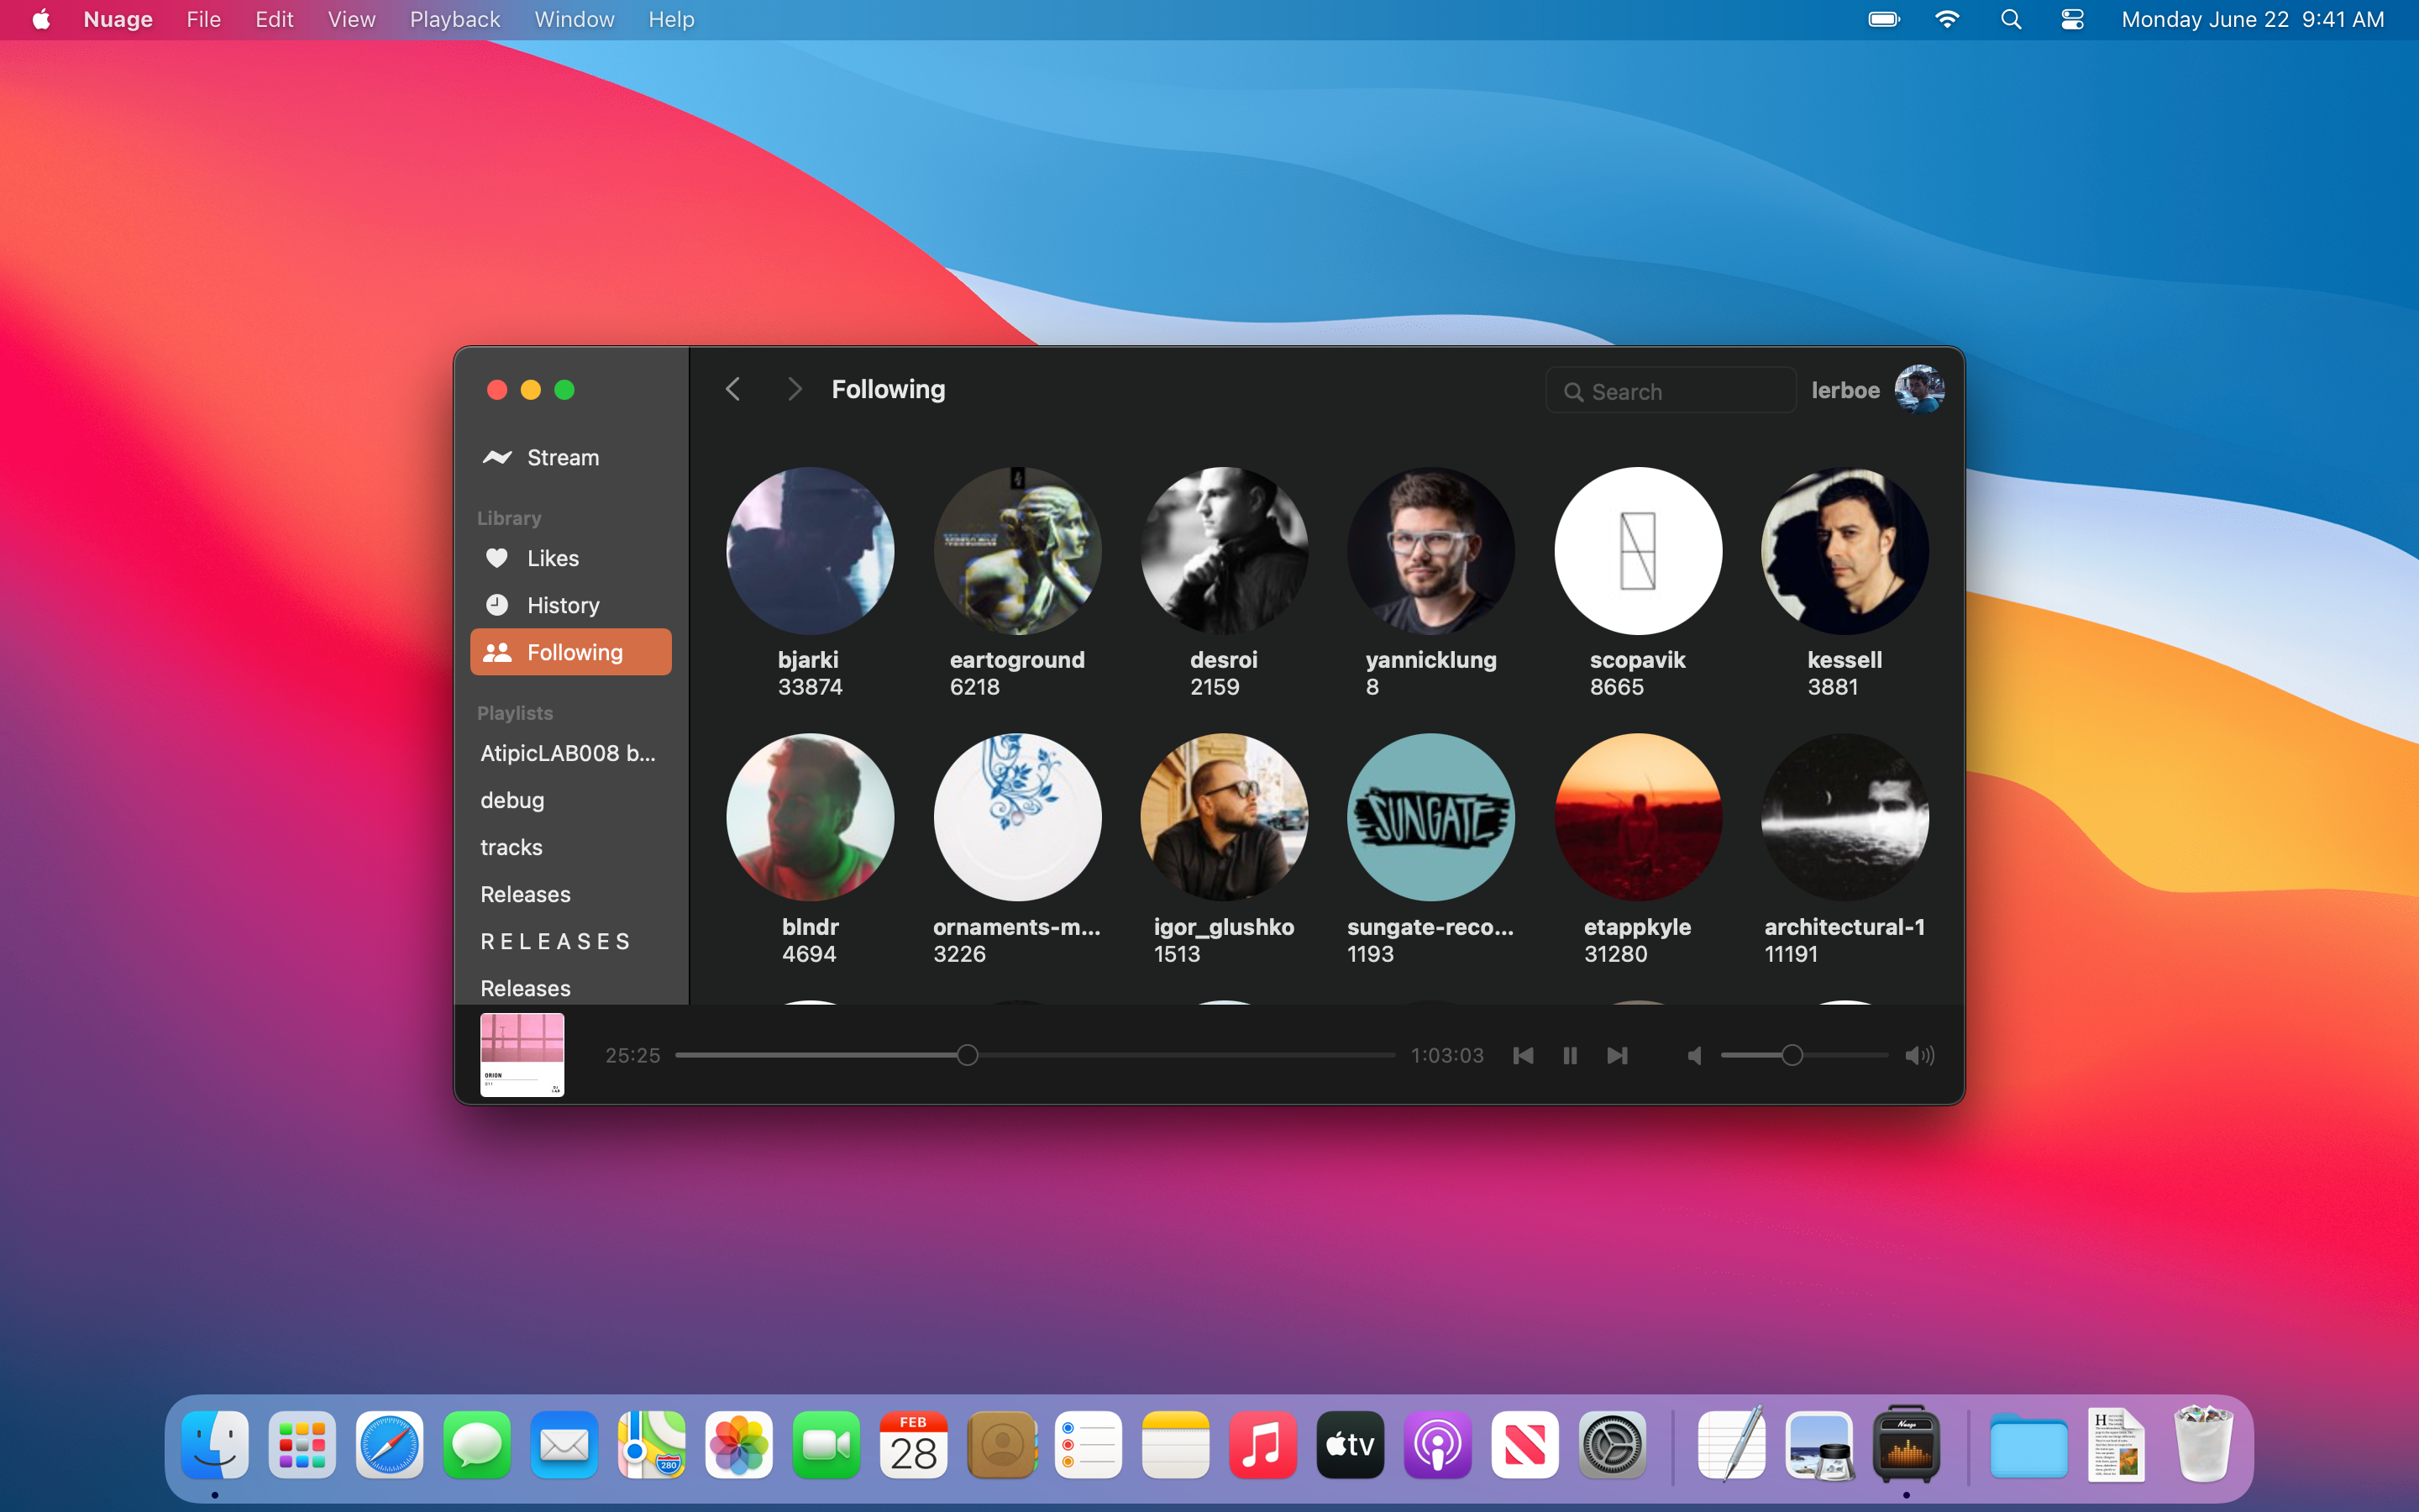Open the AtipicLAB008 playlist
The width and height of the screenshot is (2419, 1512).
[x=568, y=753]
